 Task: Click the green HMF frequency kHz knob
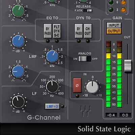pos(53,1)
